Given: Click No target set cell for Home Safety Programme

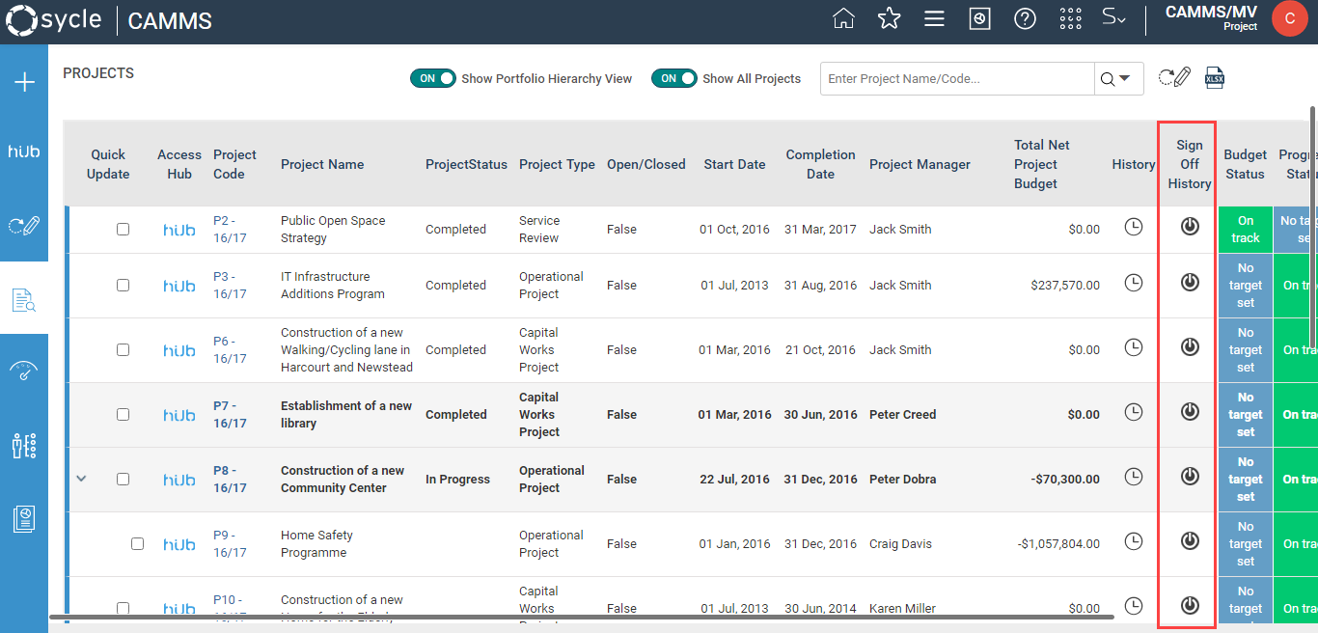Looking at the screenshot, I should pos(1246,544).
